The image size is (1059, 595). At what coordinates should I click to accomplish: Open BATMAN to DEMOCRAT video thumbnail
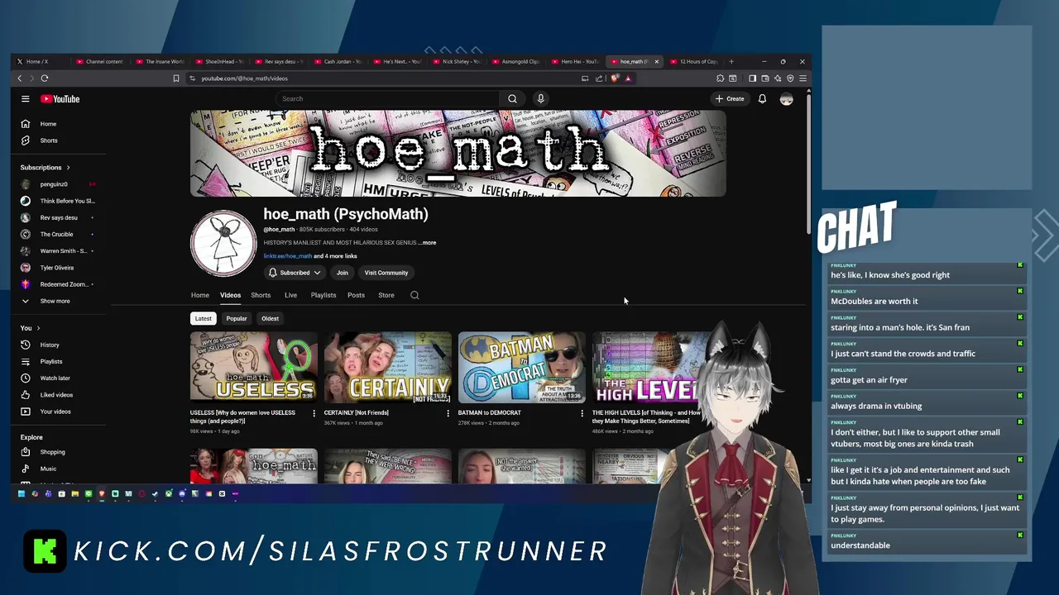coord(522,367)
